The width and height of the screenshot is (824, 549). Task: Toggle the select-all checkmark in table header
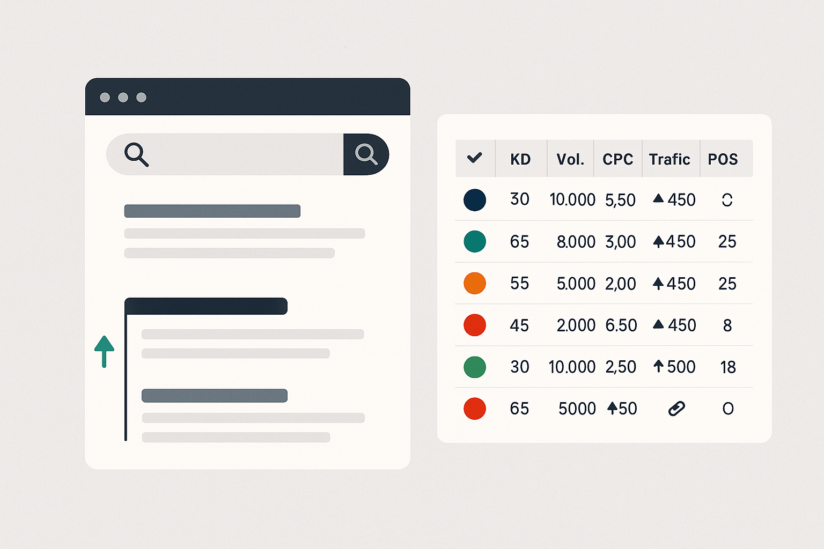[474, 158]
